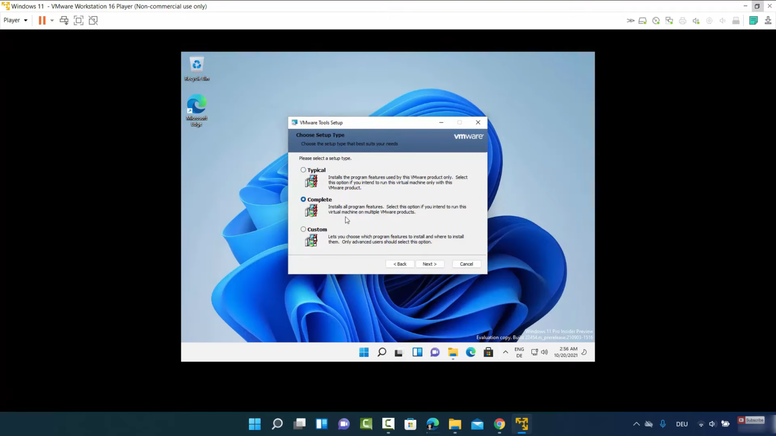776x436 pixels.
Task: Select the Typical setup radio button
Action: [303, 170]
